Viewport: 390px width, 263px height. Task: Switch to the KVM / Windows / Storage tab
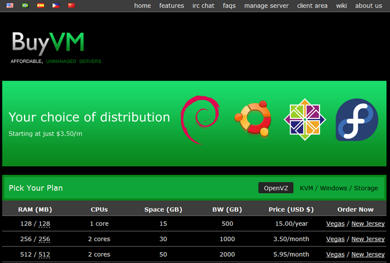coord(339,188)
